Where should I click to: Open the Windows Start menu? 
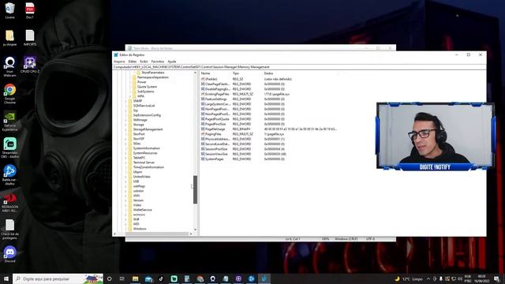[x=6, y=278]
